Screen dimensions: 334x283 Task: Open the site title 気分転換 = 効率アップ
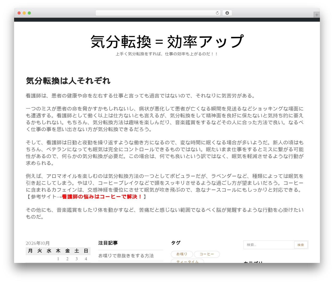[x=167, y=42]
